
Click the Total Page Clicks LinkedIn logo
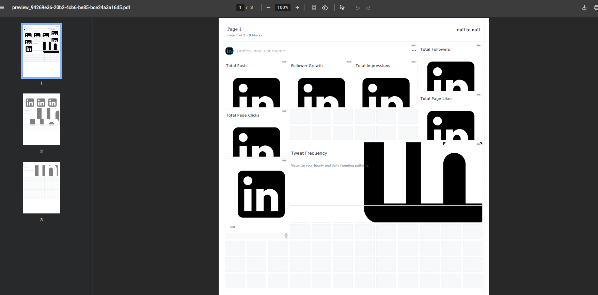pos(256,142)
